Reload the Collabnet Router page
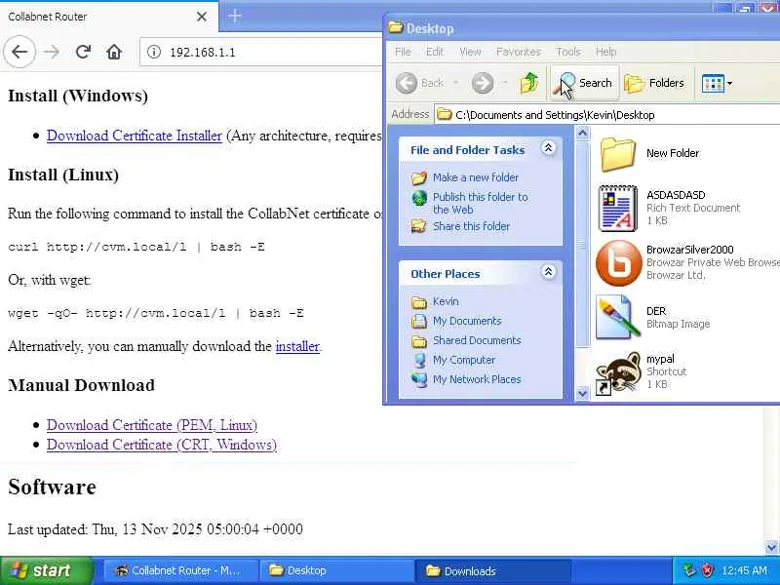Image resolution: width=780 pixels, height=585 pixels. click(83, 52)
